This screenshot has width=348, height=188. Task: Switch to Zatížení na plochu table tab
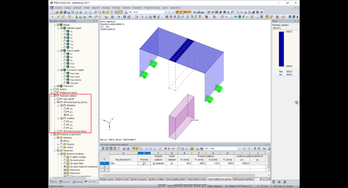tap(138, 179)
